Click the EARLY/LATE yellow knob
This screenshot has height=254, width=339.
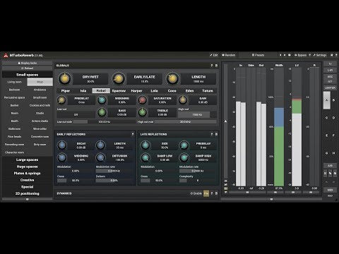pos(119,78)
